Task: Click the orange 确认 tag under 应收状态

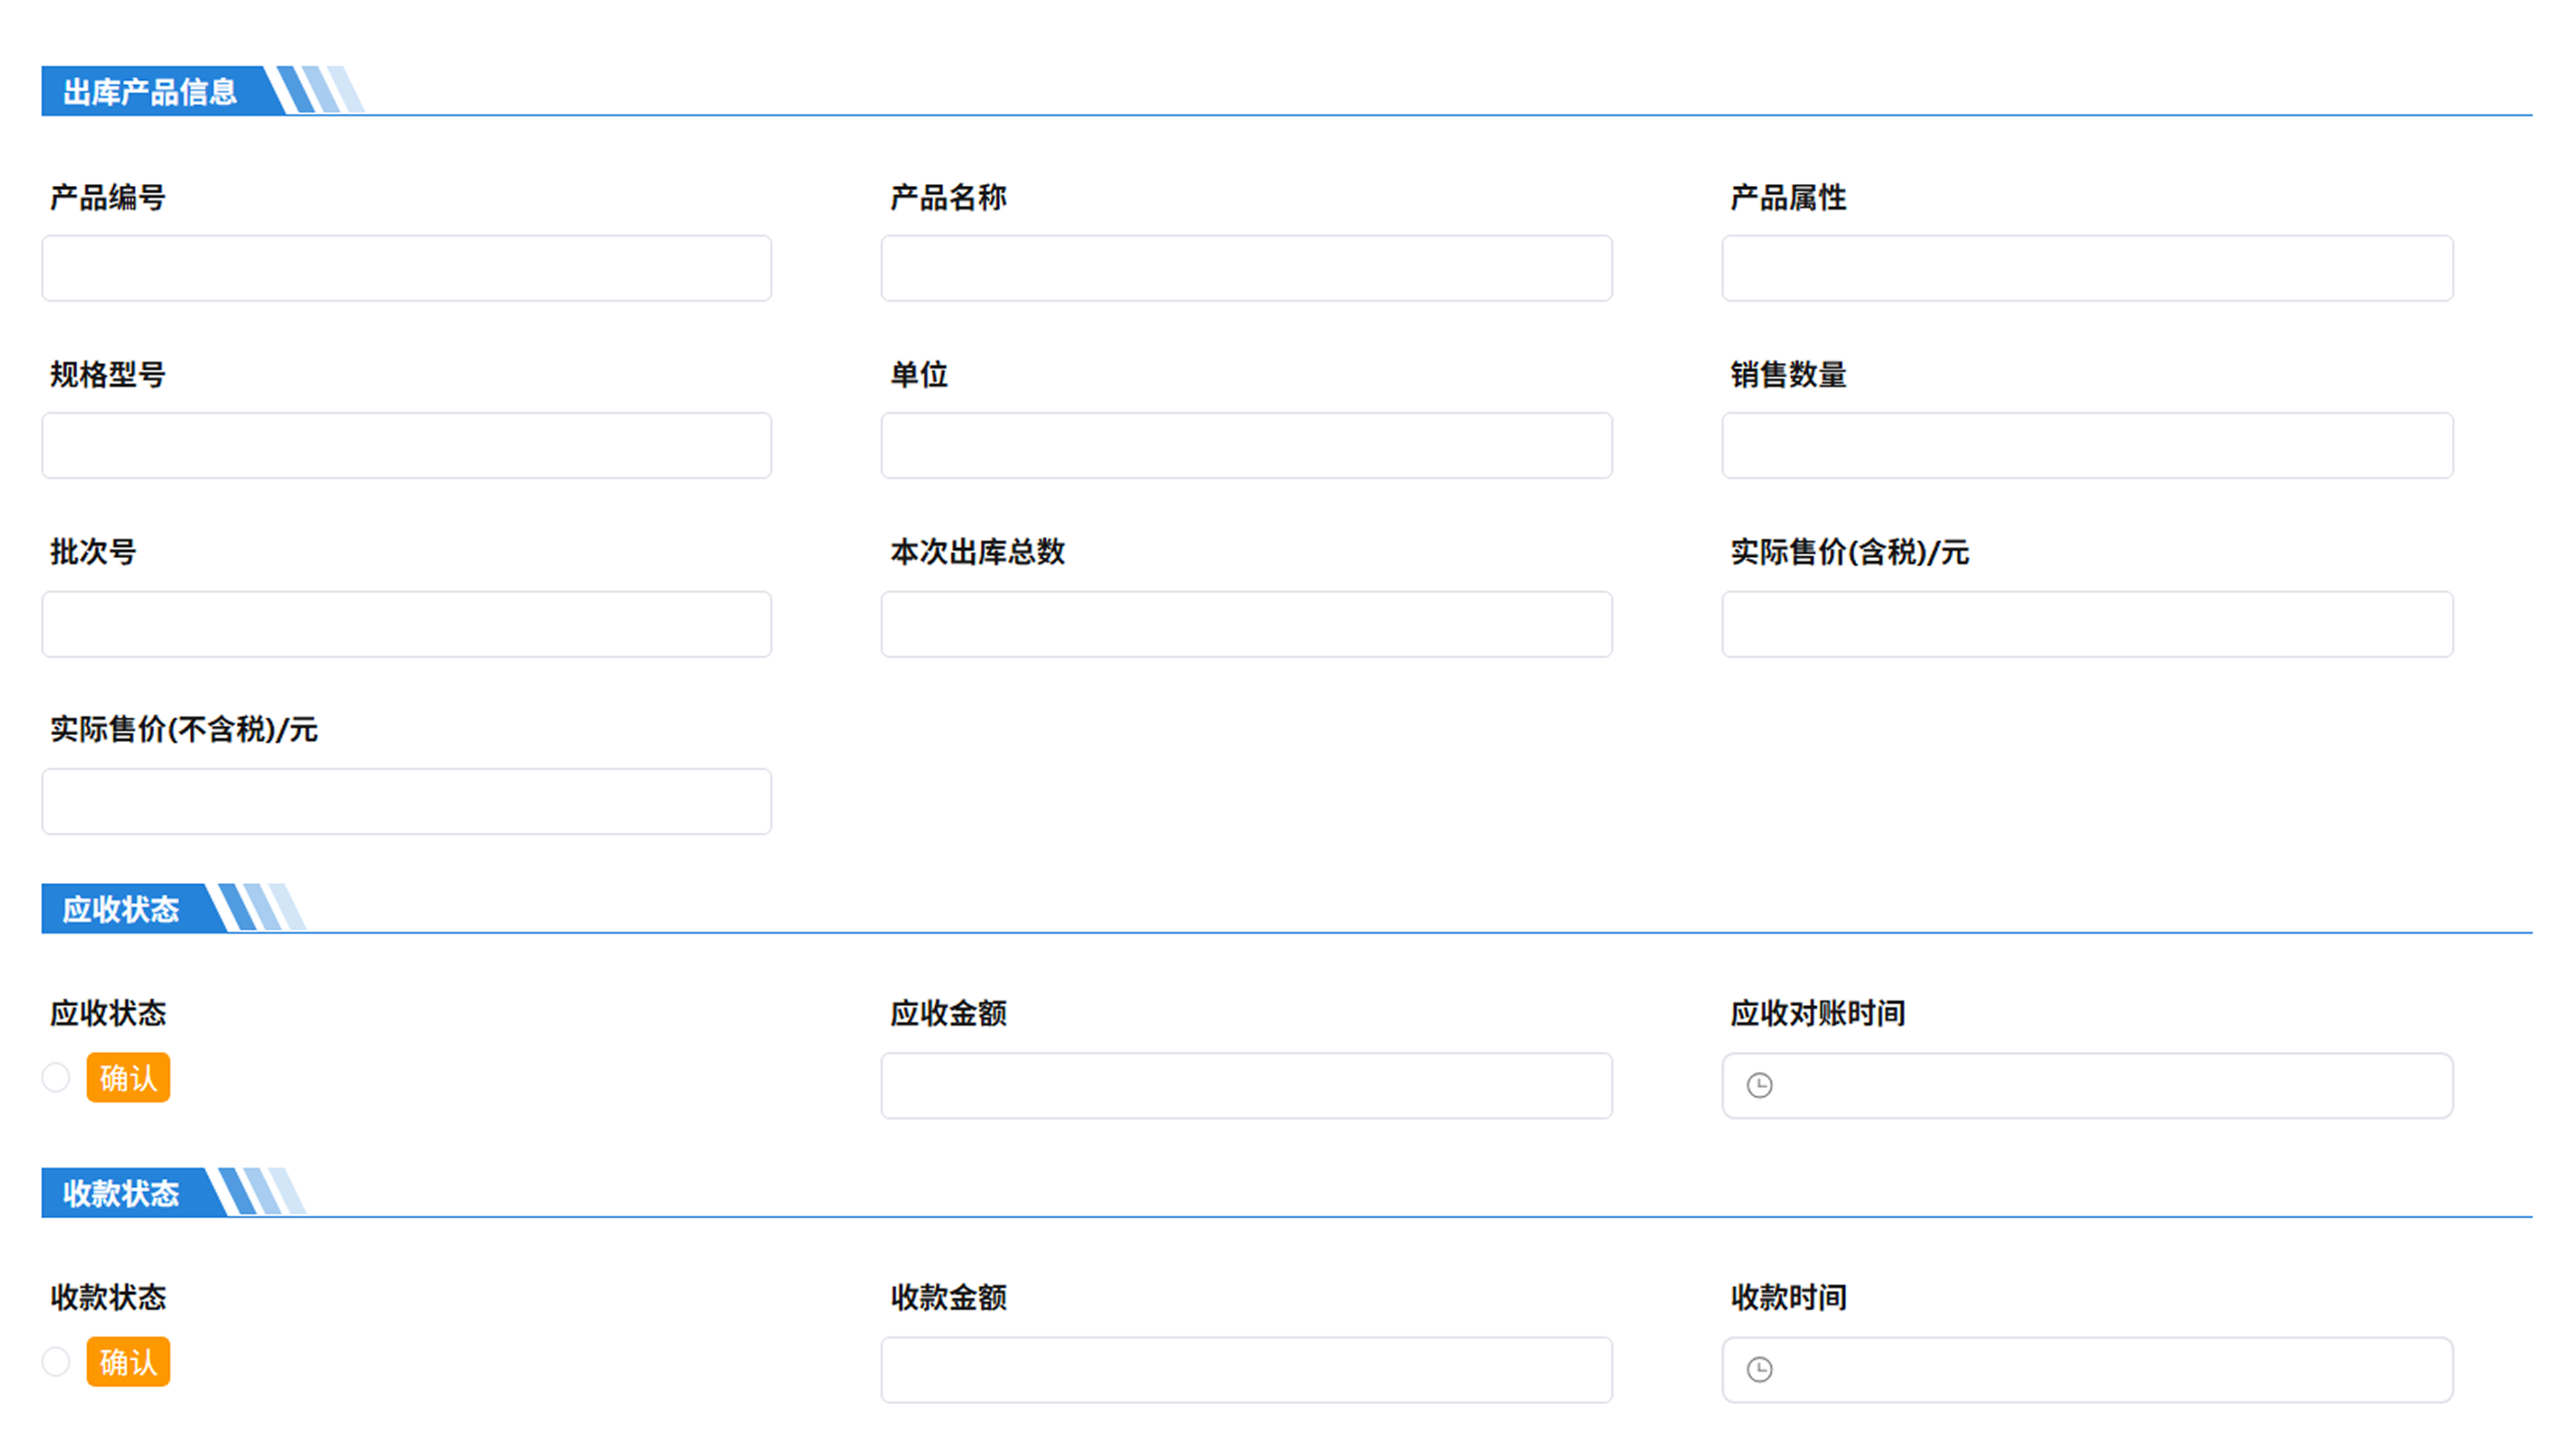Action: point(128,1077)
